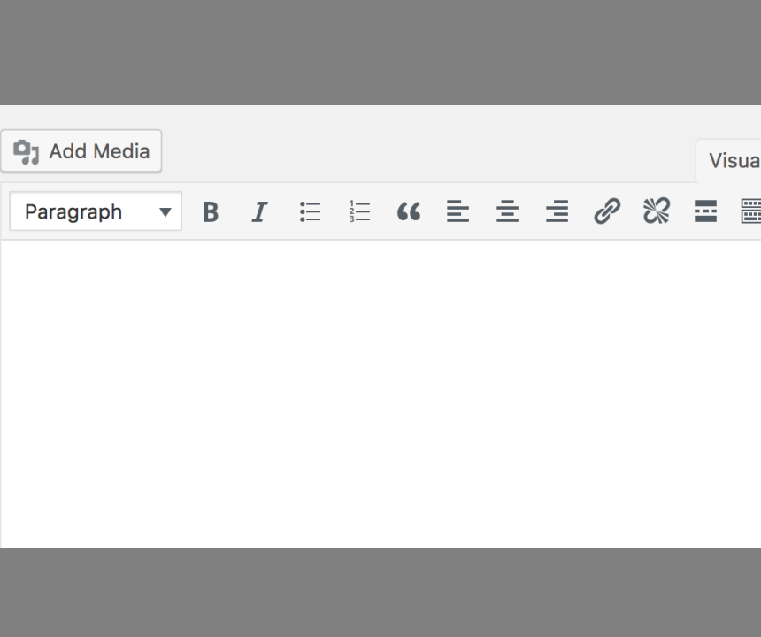This screenshot has height=637, width=761.
Task: Click the Add Media camera icon
Action: (24, 150)
